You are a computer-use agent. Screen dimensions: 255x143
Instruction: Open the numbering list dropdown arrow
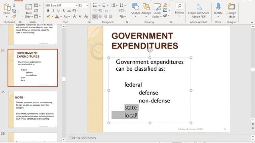pos(108,6)
